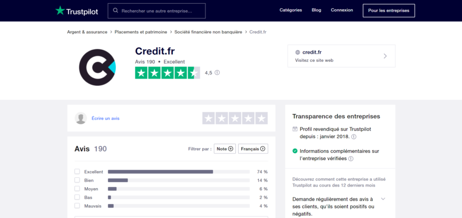Open Catégories in the top navigation
Image resolution: width=462 pixels, height=218 pixels.
(x=291, y=10)
